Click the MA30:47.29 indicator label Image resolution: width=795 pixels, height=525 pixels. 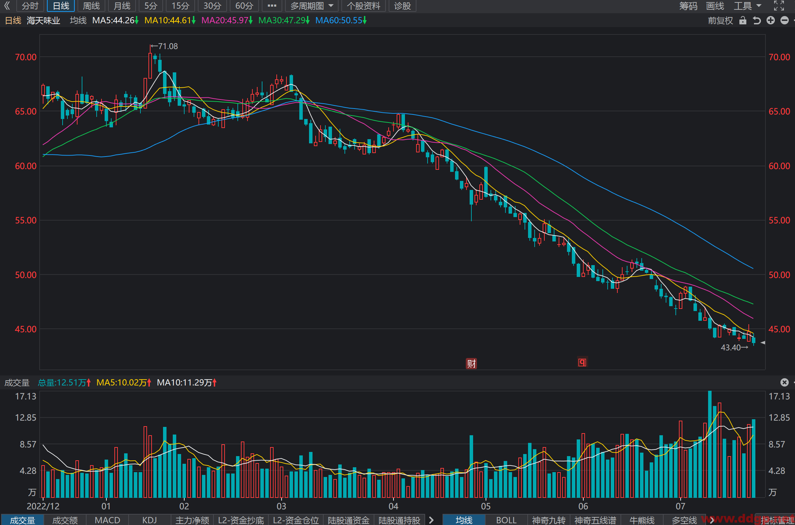click(x=284, y=21)
